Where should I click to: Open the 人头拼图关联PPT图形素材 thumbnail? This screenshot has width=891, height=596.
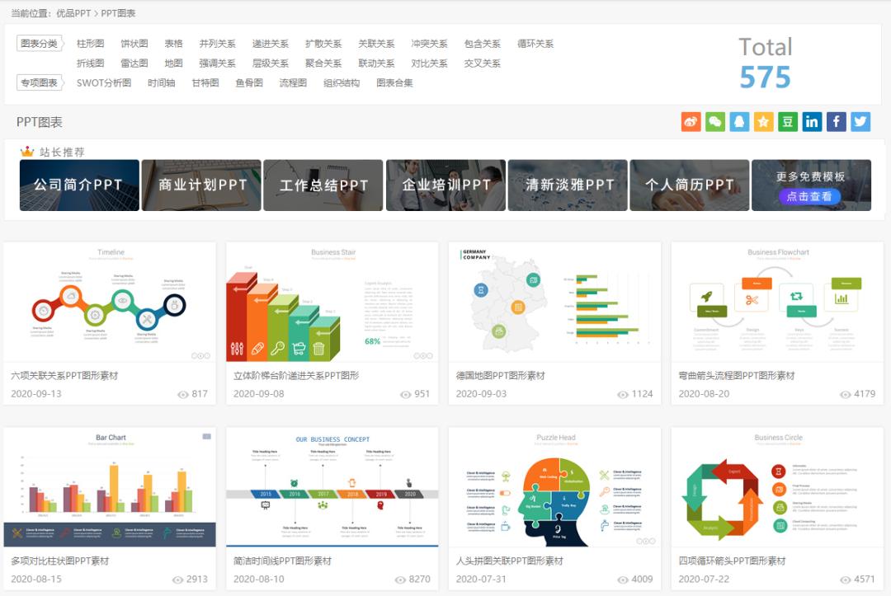tap(553, 486)
